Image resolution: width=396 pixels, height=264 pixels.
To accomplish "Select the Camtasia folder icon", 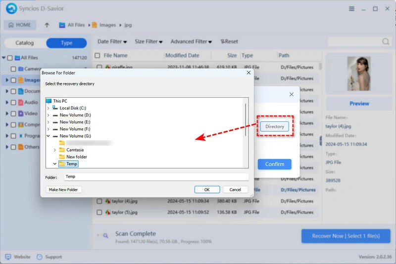I will [x=62, y=150].
